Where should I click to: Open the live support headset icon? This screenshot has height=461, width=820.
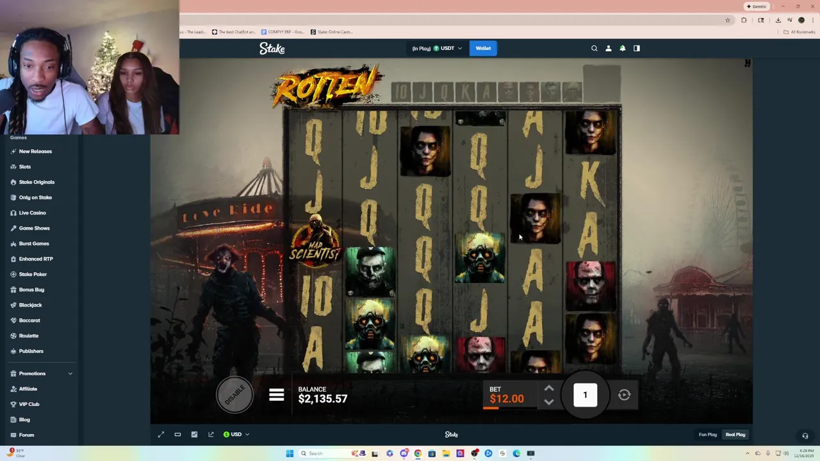[x=805, y=436]
